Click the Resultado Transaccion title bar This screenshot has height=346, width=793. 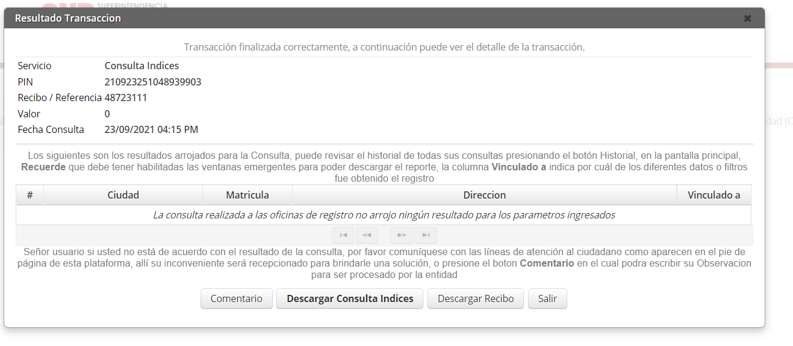click(361, 19)
